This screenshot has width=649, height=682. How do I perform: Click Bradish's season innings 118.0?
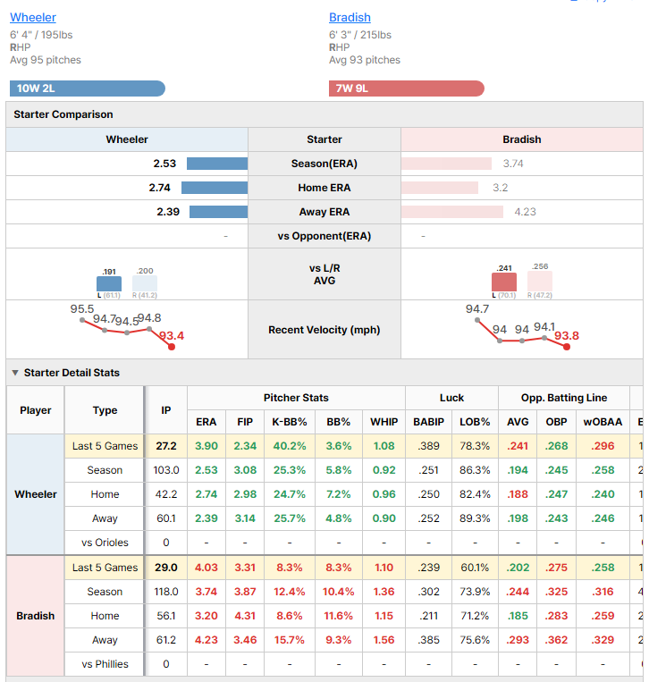(x=166, y=592)
